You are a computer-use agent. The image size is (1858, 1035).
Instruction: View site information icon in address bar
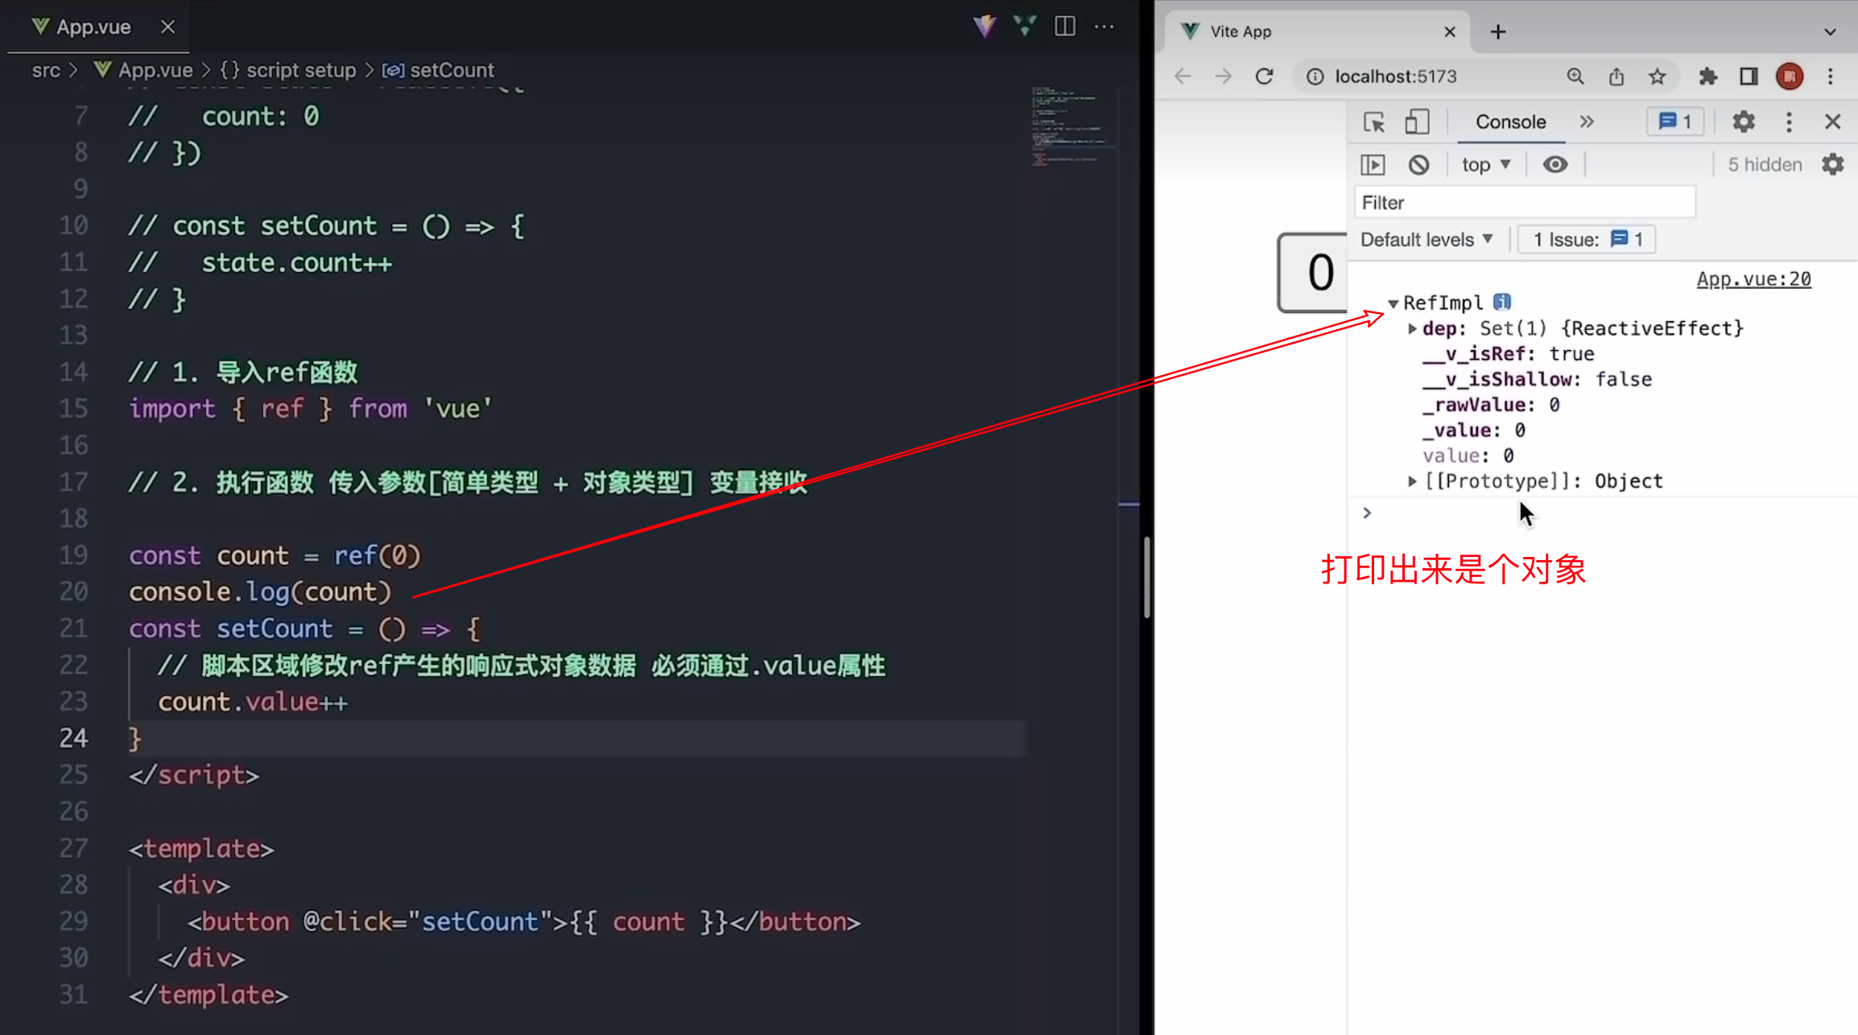click(1315, 76)
